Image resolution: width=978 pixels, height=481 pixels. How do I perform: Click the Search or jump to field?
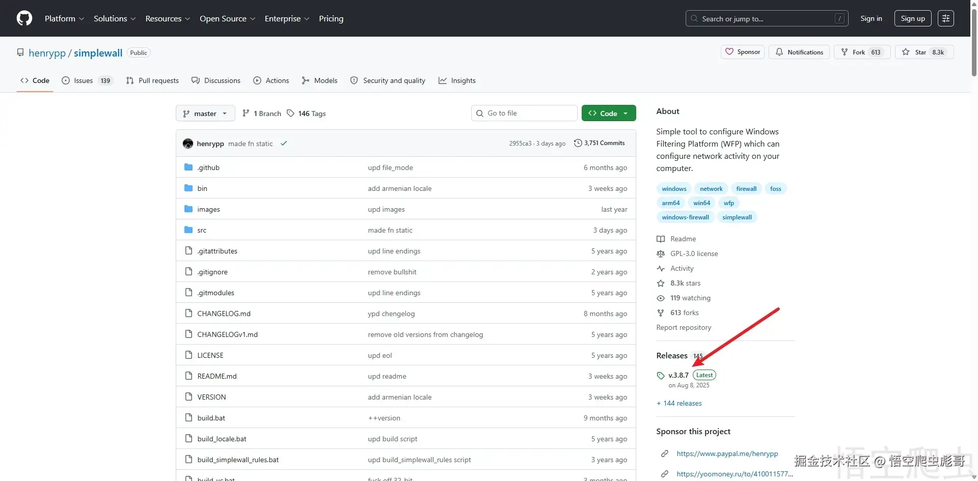pos(767,18)
